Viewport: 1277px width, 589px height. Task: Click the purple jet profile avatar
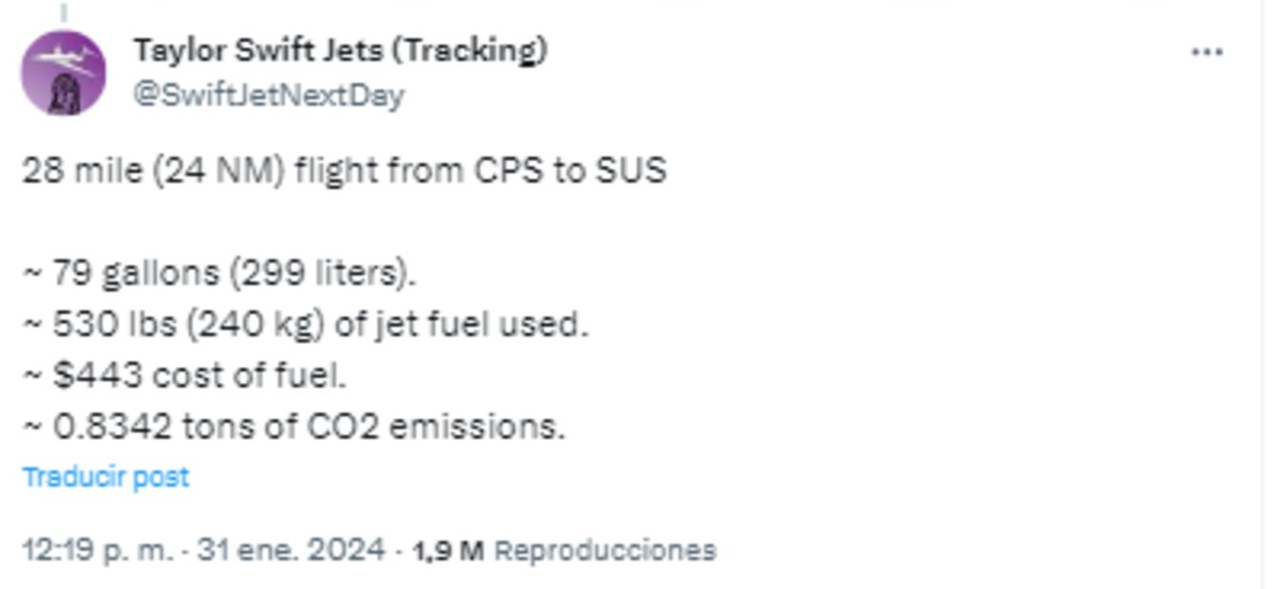coord(64,73)
